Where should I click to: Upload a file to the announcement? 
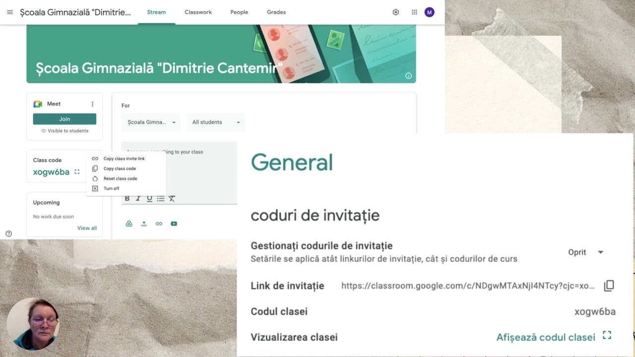tap(144, 224)
